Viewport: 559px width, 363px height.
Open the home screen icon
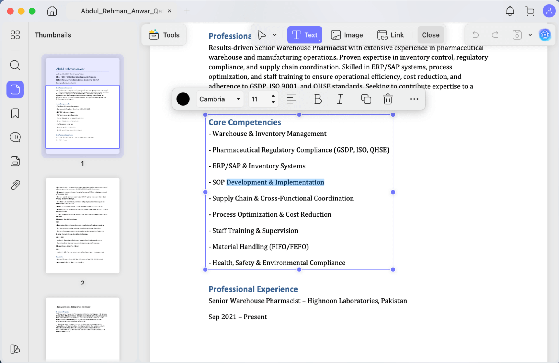52,11
